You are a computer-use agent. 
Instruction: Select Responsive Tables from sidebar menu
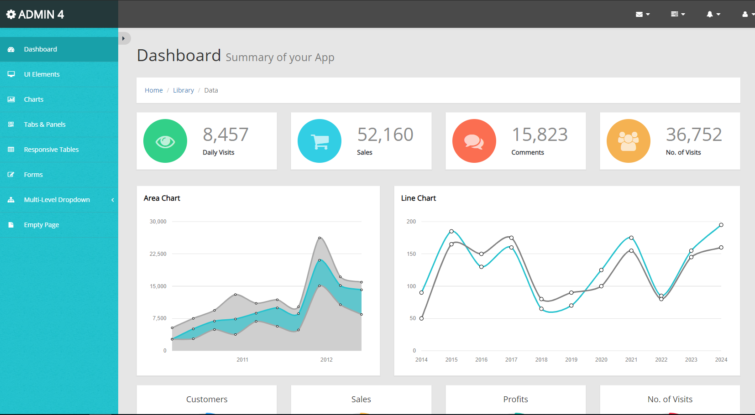[51, 150]
